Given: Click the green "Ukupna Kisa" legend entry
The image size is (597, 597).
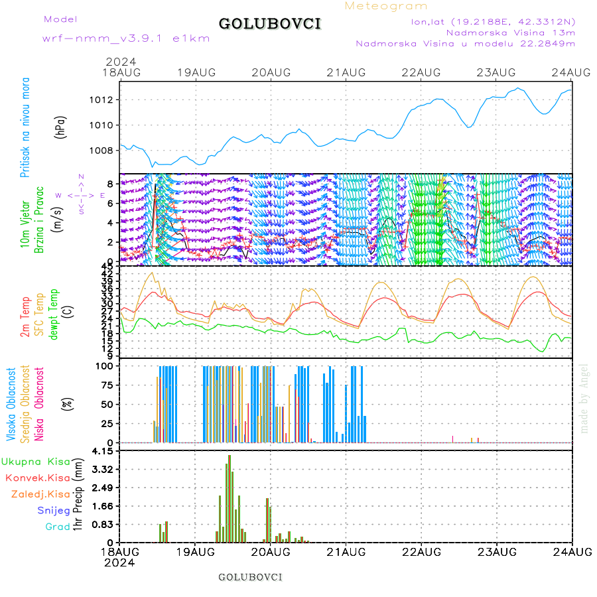Looking at the screenshot, I should pos(36,462).
